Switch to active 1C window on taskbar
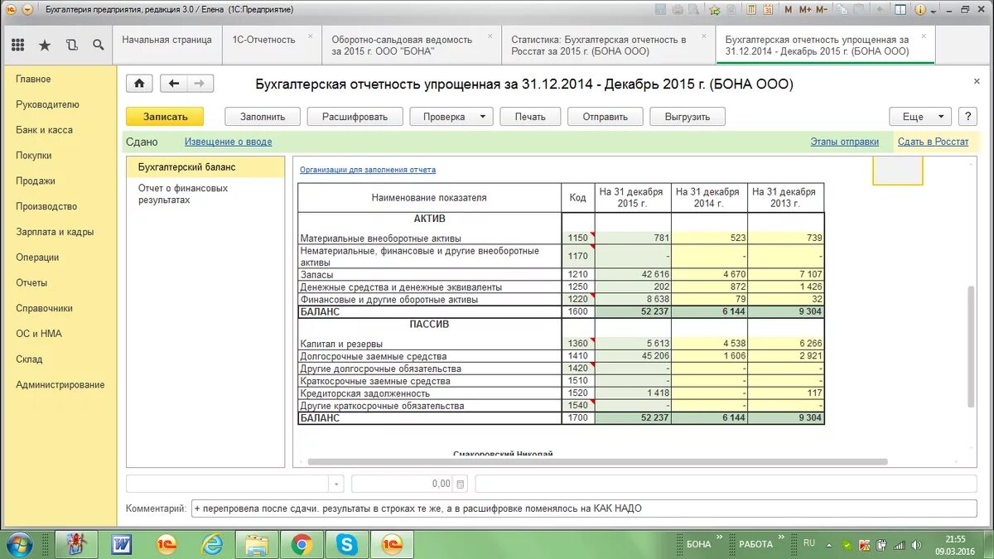 391,544
